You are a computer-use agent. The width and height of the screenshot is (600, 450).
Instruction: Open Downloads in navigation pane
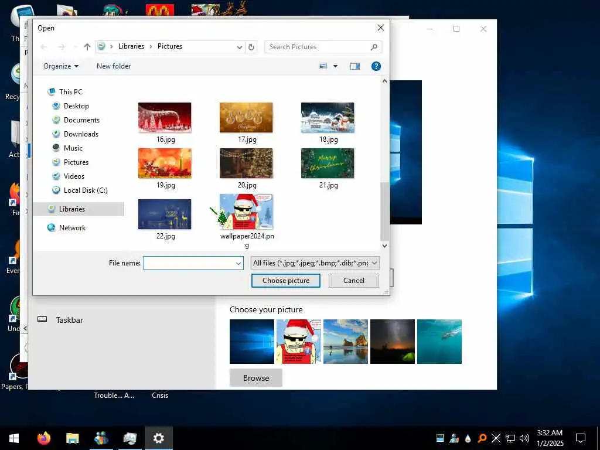(81, 134)
